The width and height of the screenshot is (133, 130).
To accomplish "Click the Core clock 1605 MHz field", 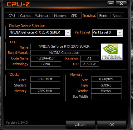I will (x=45, y=79).
